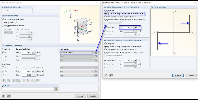Click Cancelar in No linealidad dialog
Screen dimensions: 198x100
coord(191,75)
